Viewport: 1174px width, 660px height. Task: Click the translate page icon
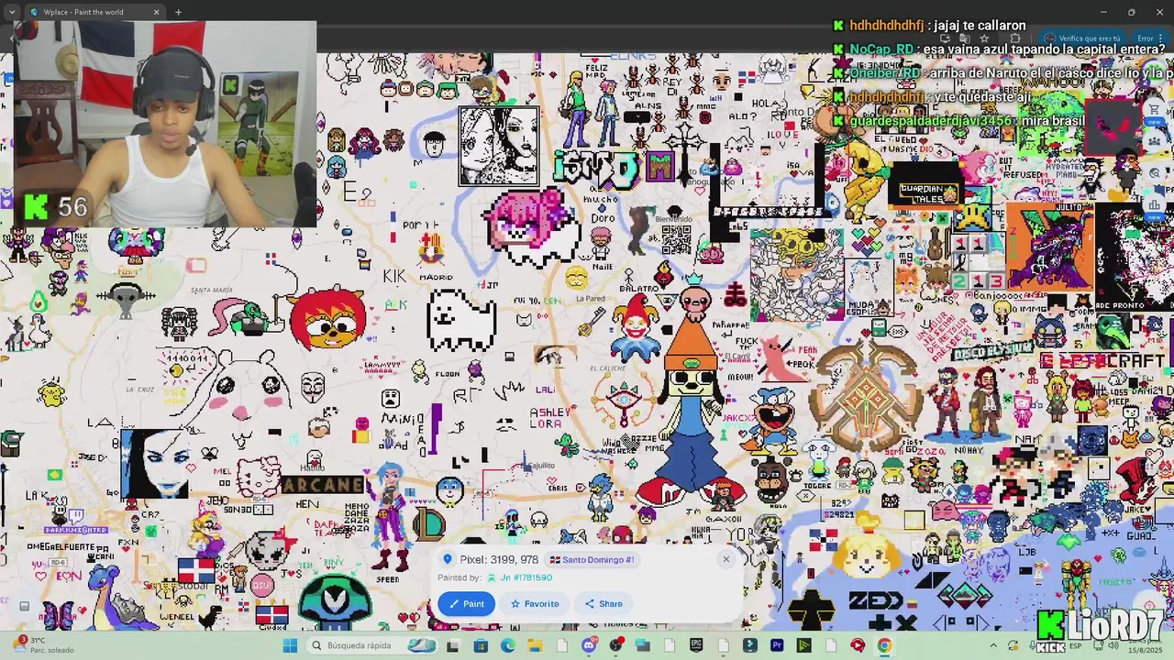965,38
